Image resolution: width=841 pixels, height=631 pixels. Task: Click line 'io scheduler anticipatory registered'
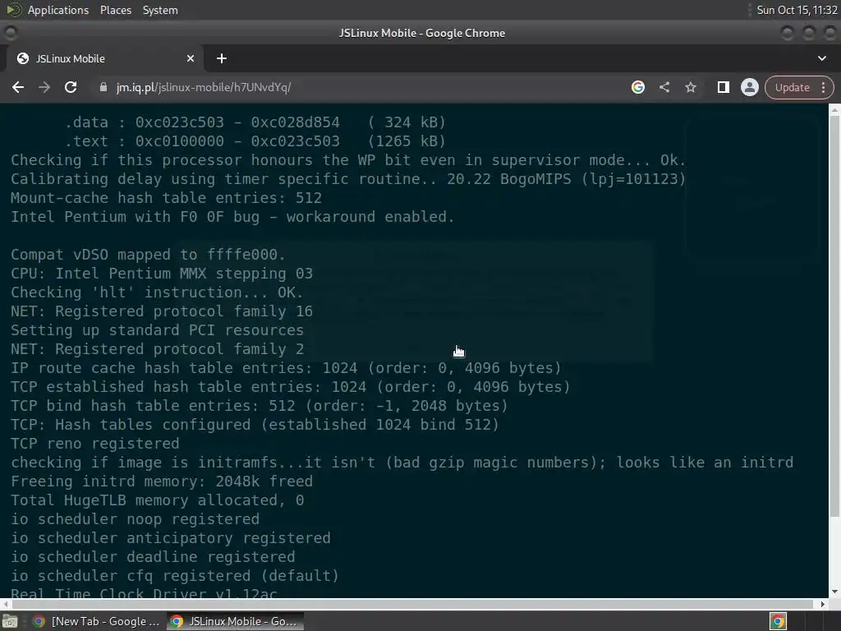click(x=171, y=538)
